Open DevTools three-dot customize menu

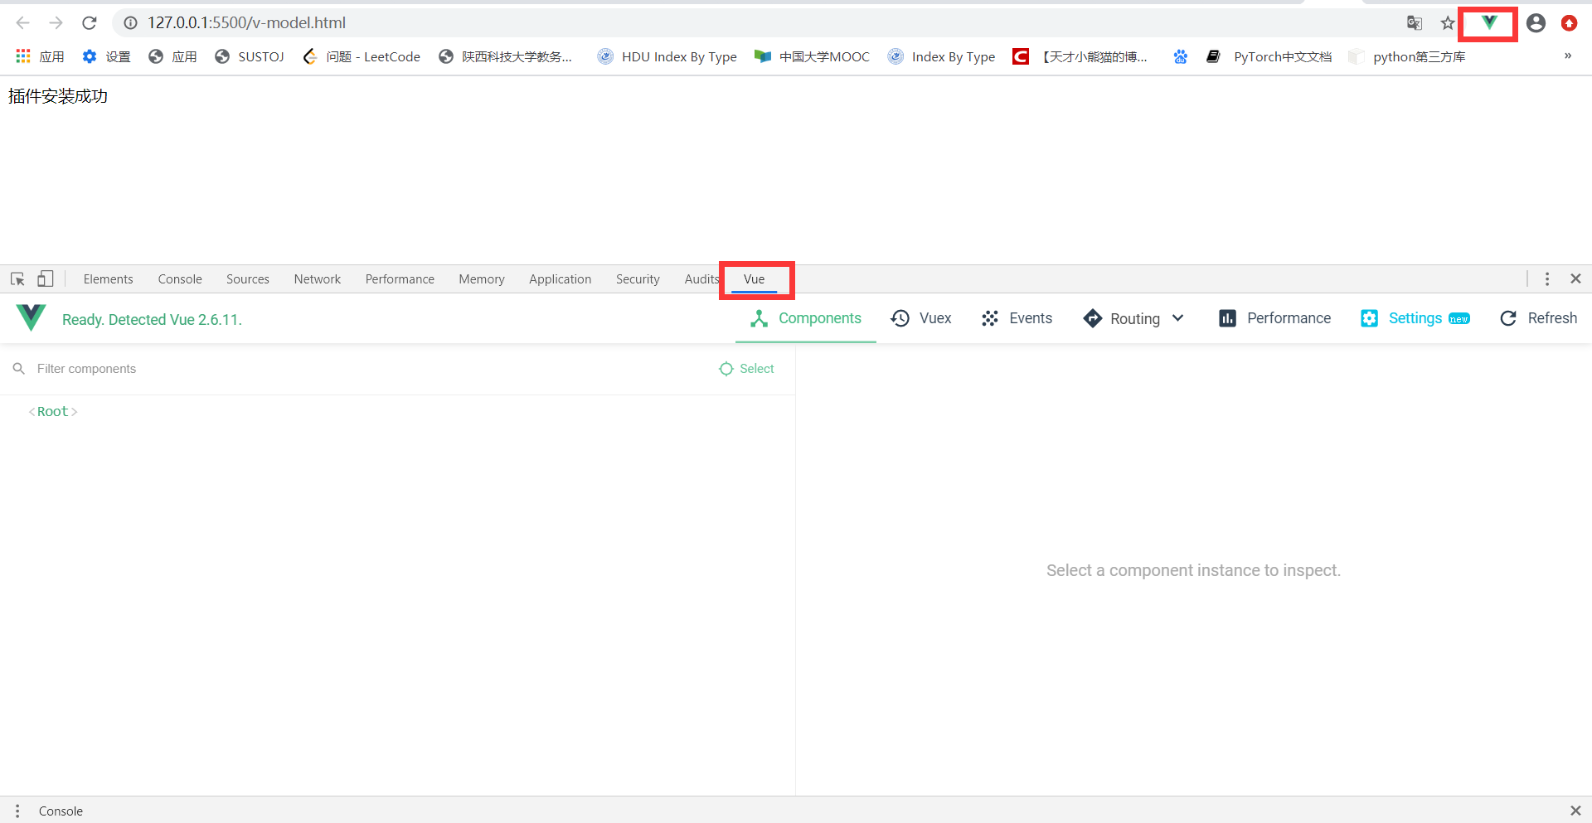(1547, 279)
